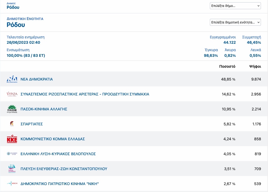Viewport: 268px width, 192px height.
Task: Click the '100,00% (83 / 83 ΕΤ)' value
Action: click(26, 55)
